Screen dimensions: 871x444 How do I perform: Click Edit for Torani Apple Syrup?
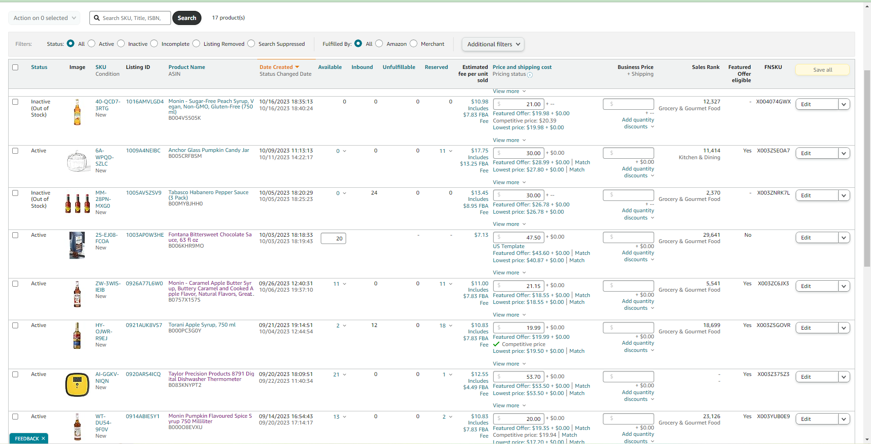[817, 328]
